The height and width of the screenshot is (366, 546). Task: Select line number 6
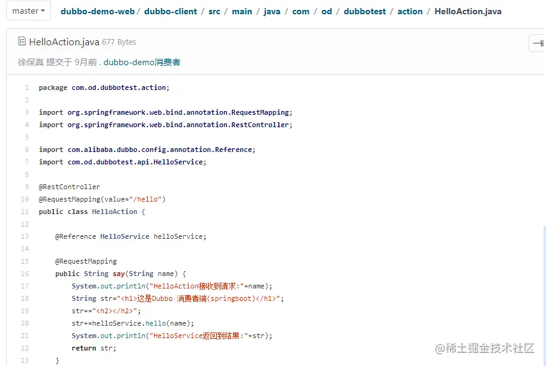tap(27, 150)
